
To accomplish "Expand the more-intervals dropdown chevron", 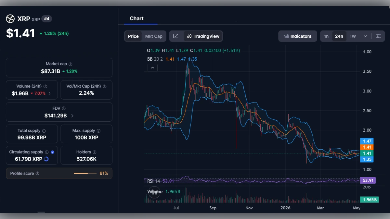I will pos(365,36).
